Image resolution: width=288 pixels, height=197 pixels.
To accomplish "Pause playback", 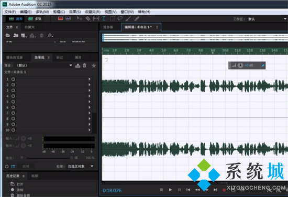I will [180, 190].
